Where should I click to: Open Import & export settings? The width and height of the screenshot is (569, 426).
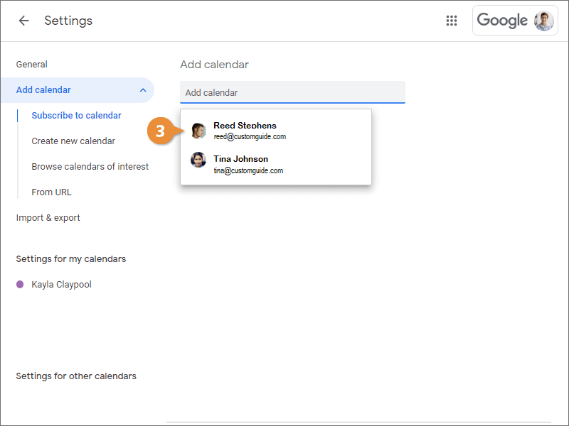click(48, 218)
